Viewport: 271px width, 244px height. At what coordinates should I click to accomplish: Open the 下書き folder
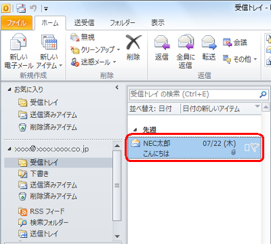point(34,174)
